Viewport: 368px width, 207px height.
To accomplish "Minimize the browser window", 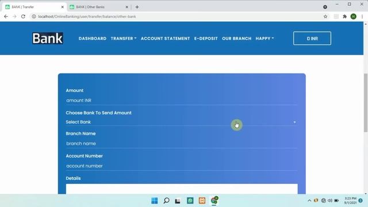I will pos(337,4).
